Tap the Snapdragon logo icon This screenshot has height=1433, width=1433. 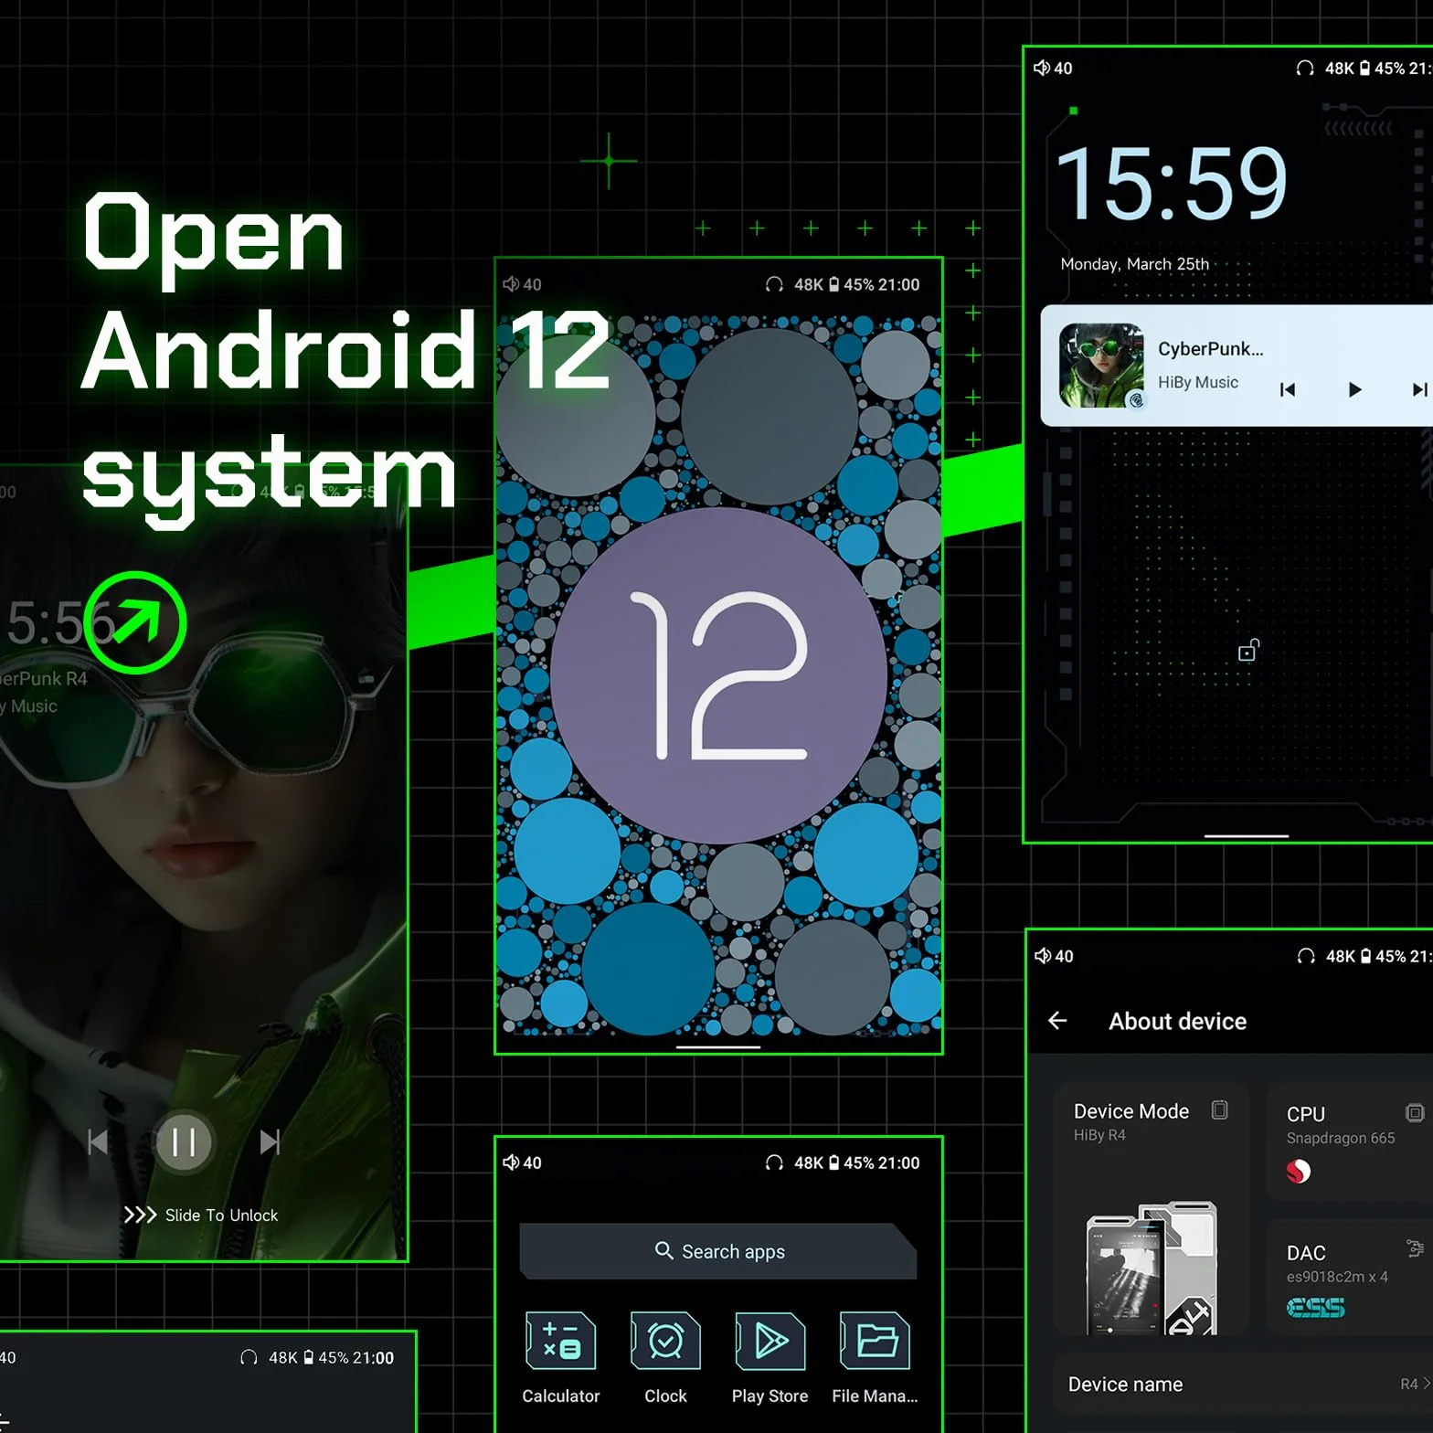click(x=1299, y=1171)
